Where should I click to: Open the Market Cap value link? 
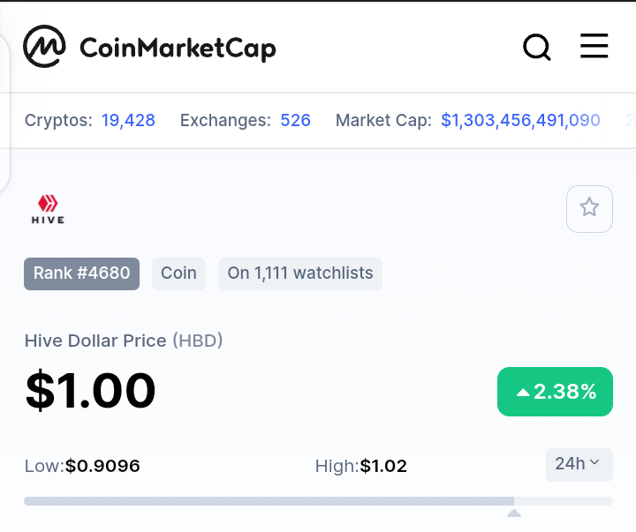pyautogui.click(x=520, y=120)
